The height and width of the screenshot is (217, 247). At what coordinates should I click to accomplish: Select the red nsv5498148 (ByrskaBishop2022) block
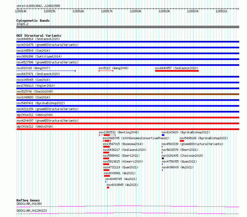[182, 141]
